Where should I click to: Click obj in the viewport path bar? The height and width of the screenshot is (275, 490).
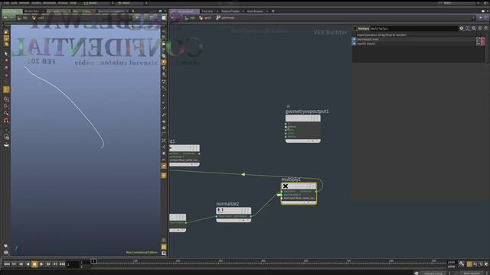point(22,18)
